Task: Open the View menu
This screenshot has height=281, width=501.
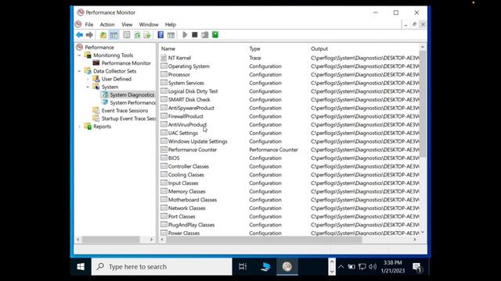Action: 127,24
